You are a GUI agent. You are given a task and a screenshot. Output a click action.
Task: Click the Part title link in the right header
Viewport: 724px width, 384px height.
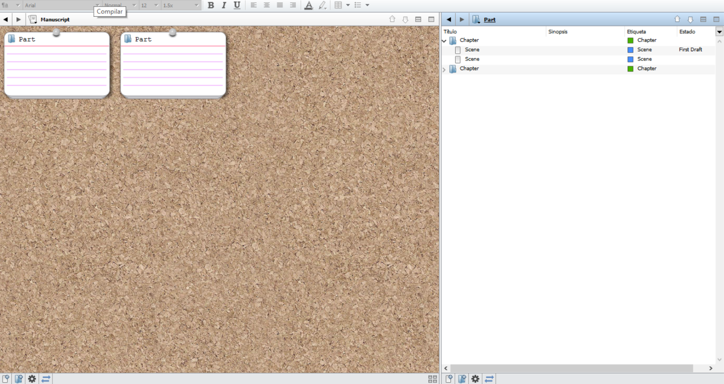[x=489, y=19]
